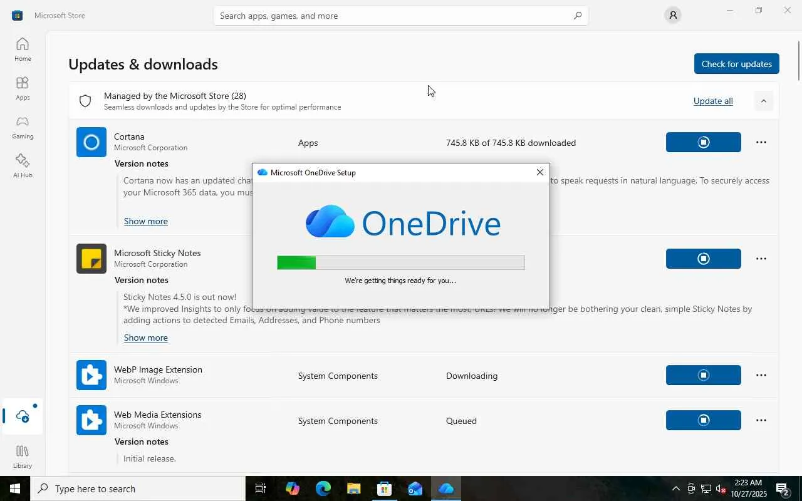The height and width of the screenshot is (501, 802).
Task: Open File Explorer from the taskbar
Action: [353, 488]
